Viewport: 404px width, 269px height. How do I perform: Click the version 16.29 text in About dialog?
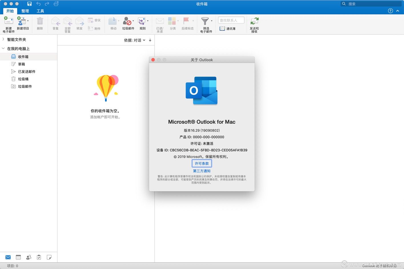tap(202, 131)
